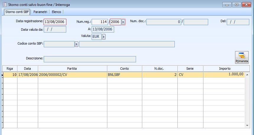Click the Data valuta da field
254x135 pixels.
(55, 29)
